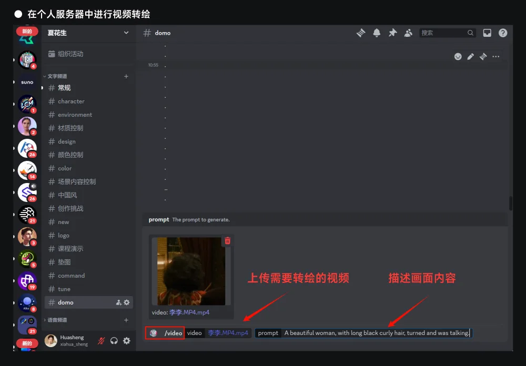Viewport: 526px width, 366px height.
Task: Collapse the 文字频道 category
Action: tap(57, 76)
